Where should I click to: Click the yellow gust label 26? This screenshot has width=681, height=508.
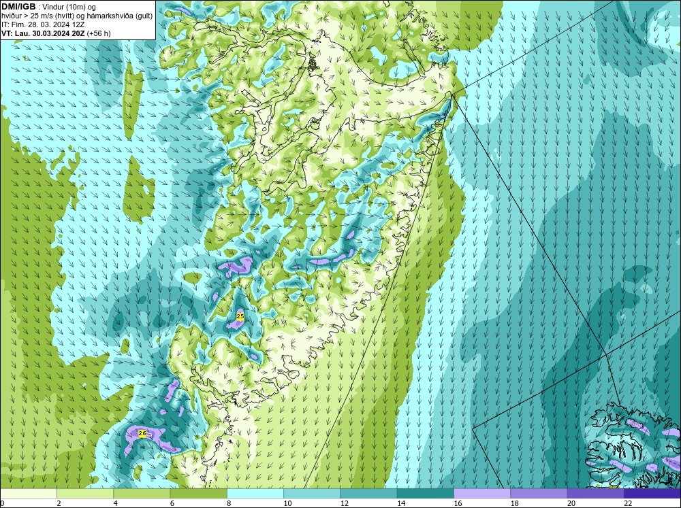point(142,433)
